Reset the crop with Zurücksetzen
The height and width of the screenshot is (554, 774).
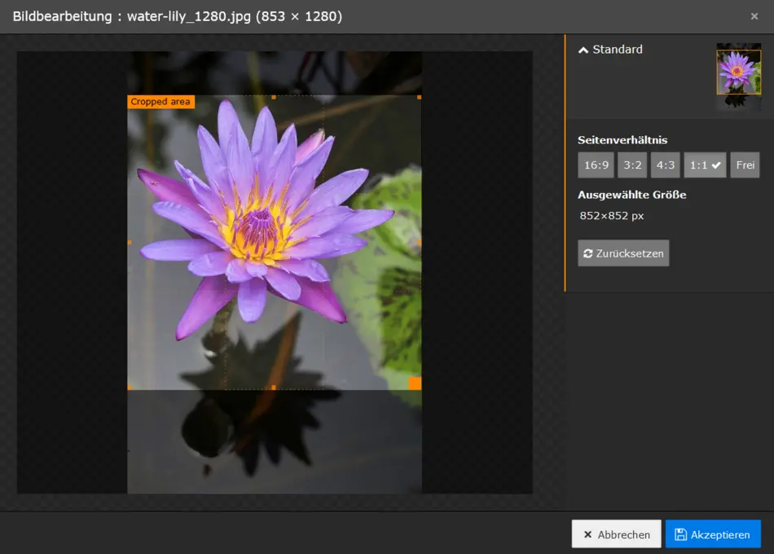(x=623, y=253)
